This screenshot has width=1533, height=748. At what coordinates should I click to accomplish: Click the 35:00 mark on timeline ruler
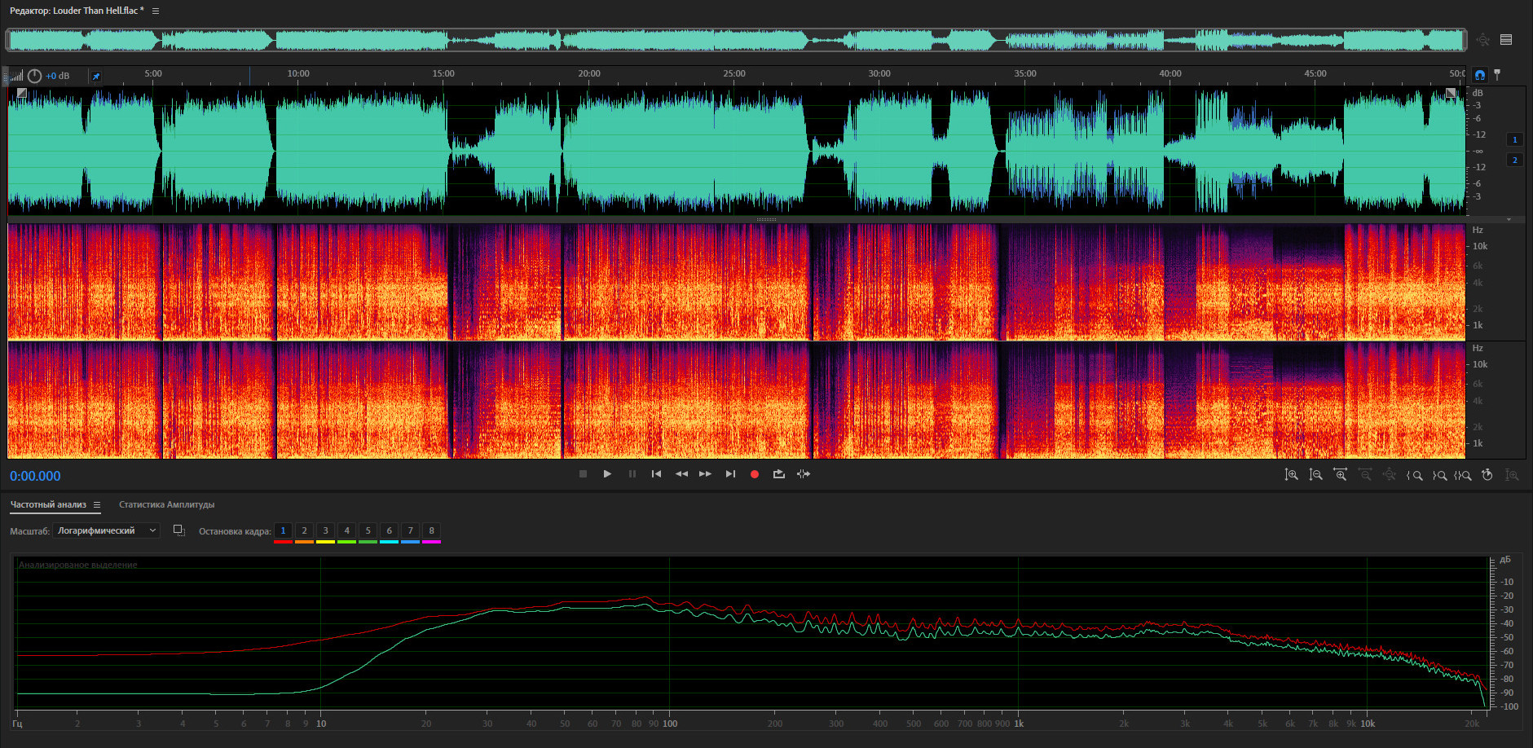(x=1025, y=73)
